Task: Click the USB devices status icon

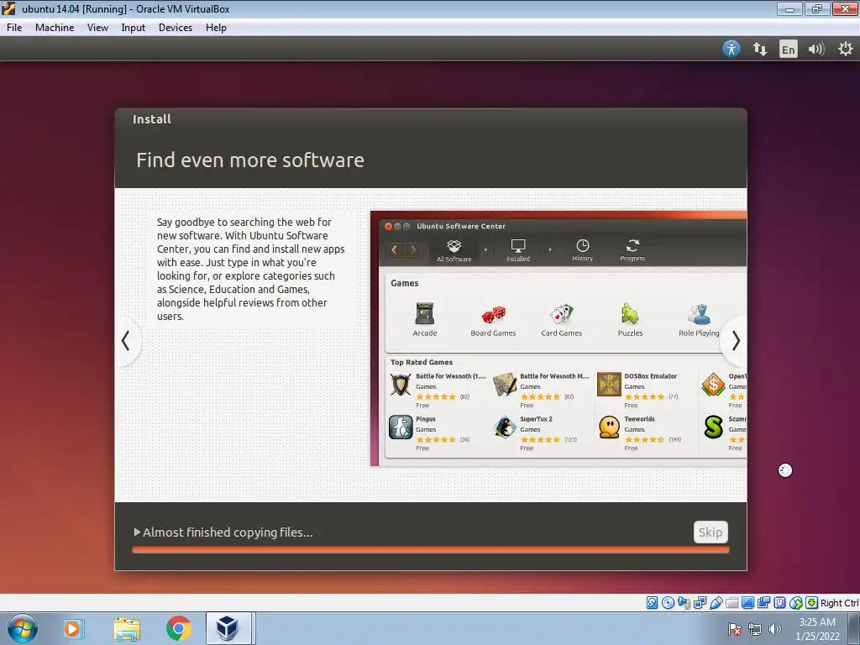Action: 716,603
